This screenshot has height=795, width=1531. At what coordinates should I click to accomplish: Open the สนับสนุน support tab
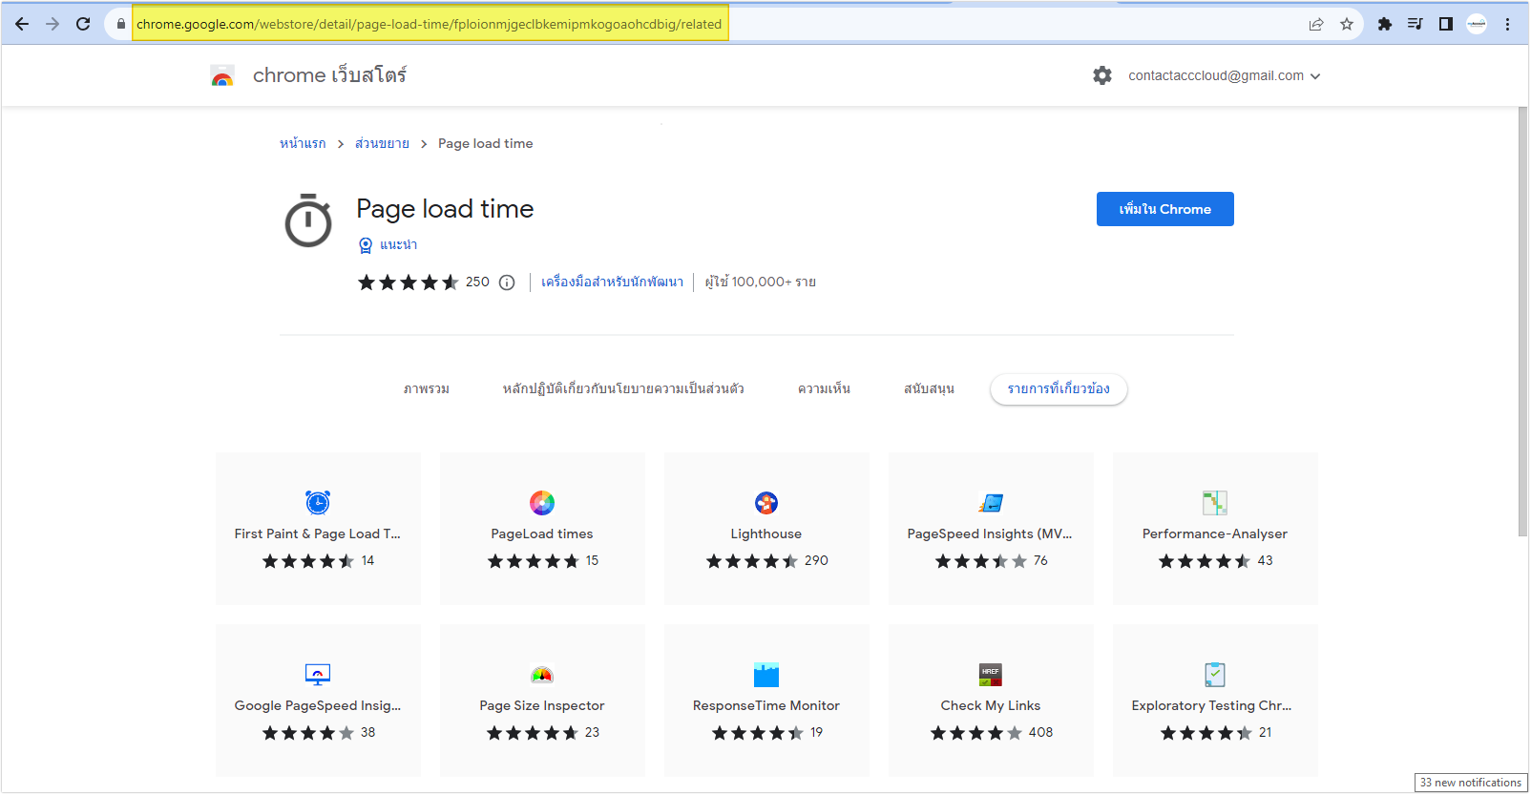[929, 389]
